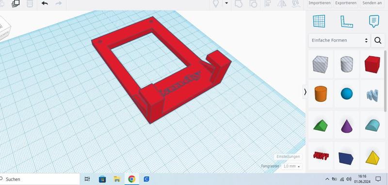
Task: Open the Notes tool
Action: [x=374, y=21]
